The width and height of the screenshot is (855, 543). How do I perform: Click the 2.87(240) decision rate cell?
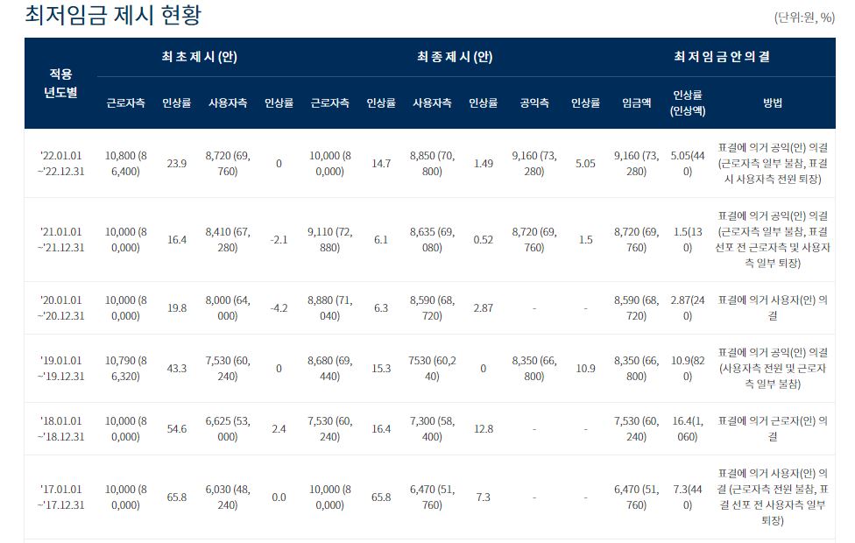click(688, 308)
